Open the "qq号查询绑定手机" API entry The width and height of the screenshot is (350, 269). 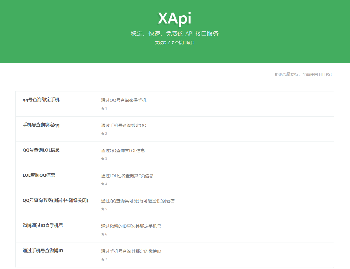[x=41, y=100]
